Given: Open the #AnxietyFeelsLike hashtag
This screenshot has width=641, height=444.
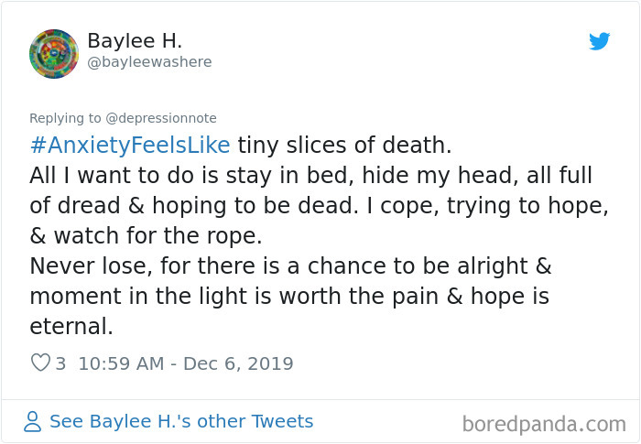Looking at the screenshot, I should point(131,146).
